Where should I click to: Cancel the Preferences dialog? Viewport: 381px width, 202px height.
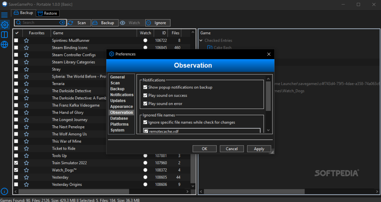pos(232,149)
